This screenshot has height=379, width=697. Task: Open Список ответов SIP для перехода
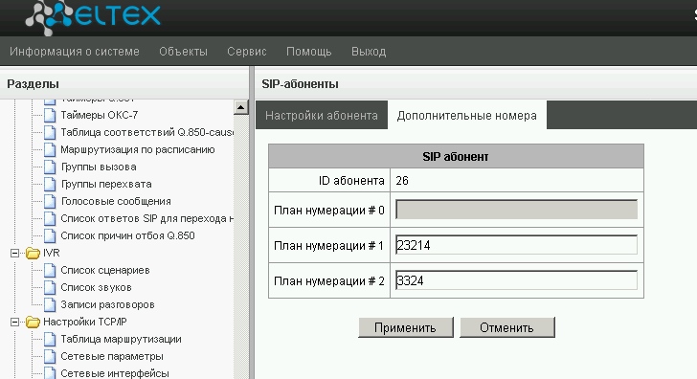tap(146, 218)
